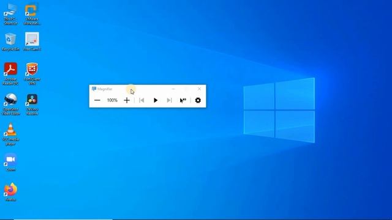Close the Magnifier window
Viewport: 392px width, 220px height.
coord(199,89)
